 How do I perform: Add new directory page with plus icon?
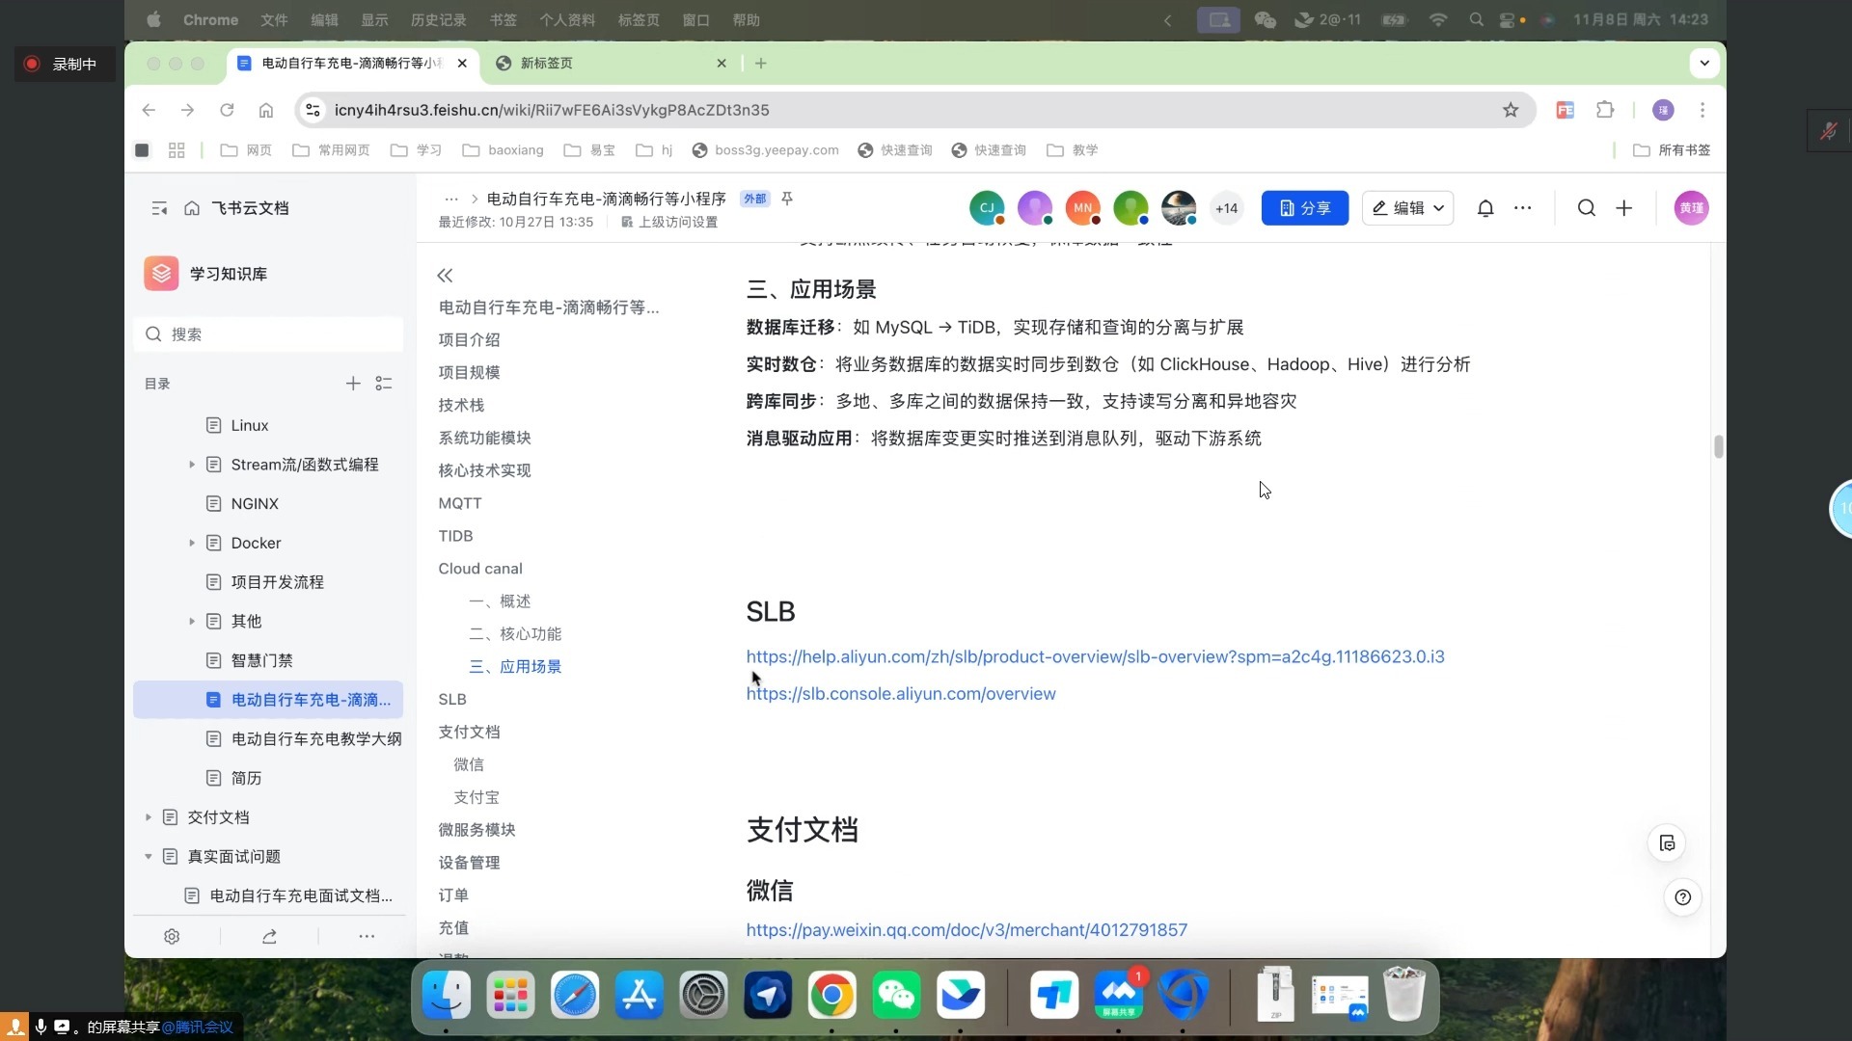[x=353, y=384]
